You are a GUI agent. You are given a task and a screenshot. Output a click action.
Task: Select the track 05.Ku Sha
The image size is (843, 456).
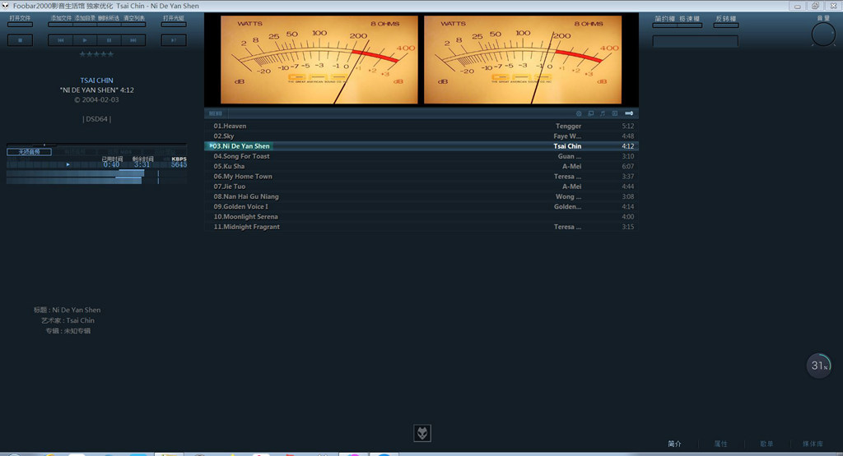[x=421, y=166]
